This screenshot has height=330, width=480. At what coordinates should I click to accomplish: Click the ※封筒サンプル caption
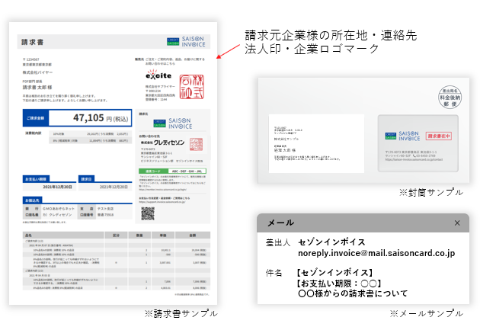point(431,193)
